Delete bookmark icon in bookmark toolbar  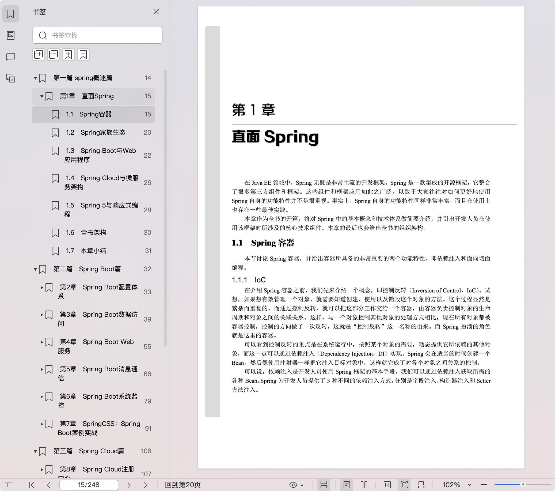[x=83, y=55]
